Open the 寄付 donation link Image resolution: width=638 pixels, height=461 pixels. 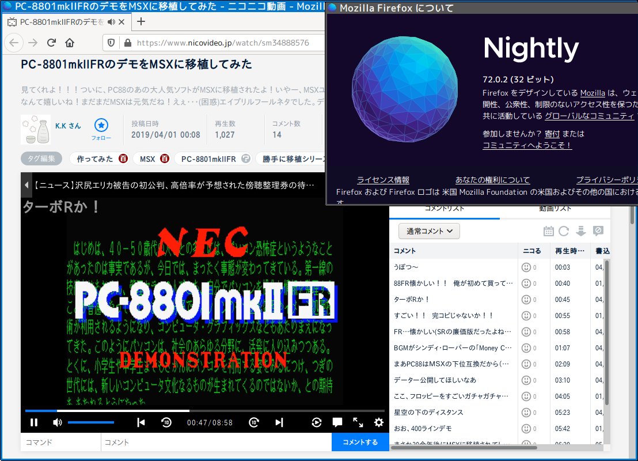tap(552, 134)
